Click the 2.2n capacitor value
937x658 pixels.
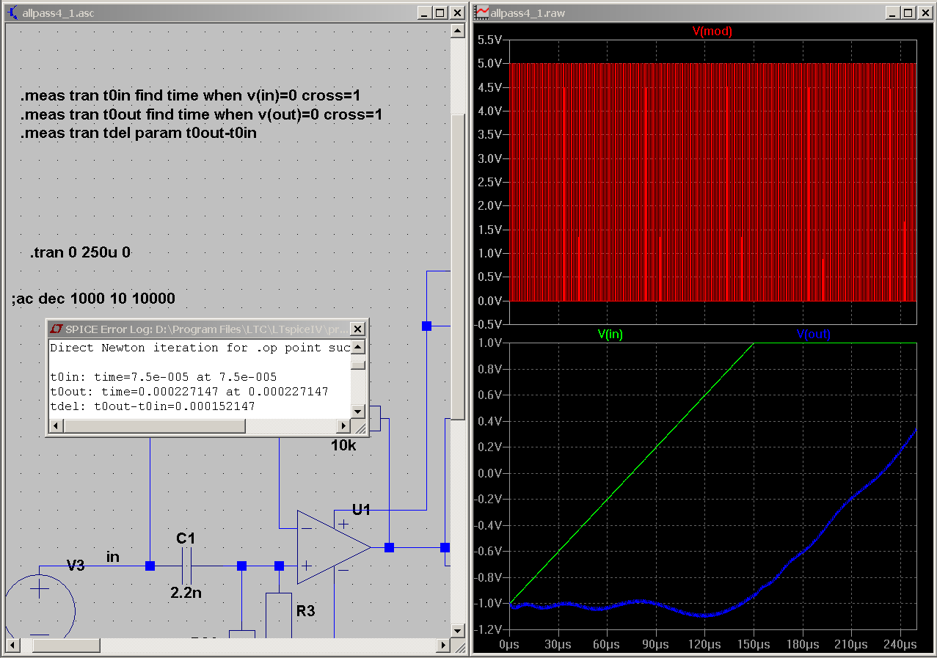tap(186, 593)
